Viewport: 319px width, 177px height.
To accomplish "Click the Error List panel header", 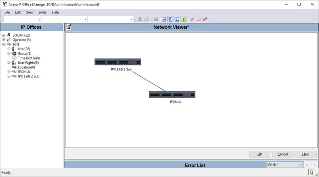I will point(195,165).
